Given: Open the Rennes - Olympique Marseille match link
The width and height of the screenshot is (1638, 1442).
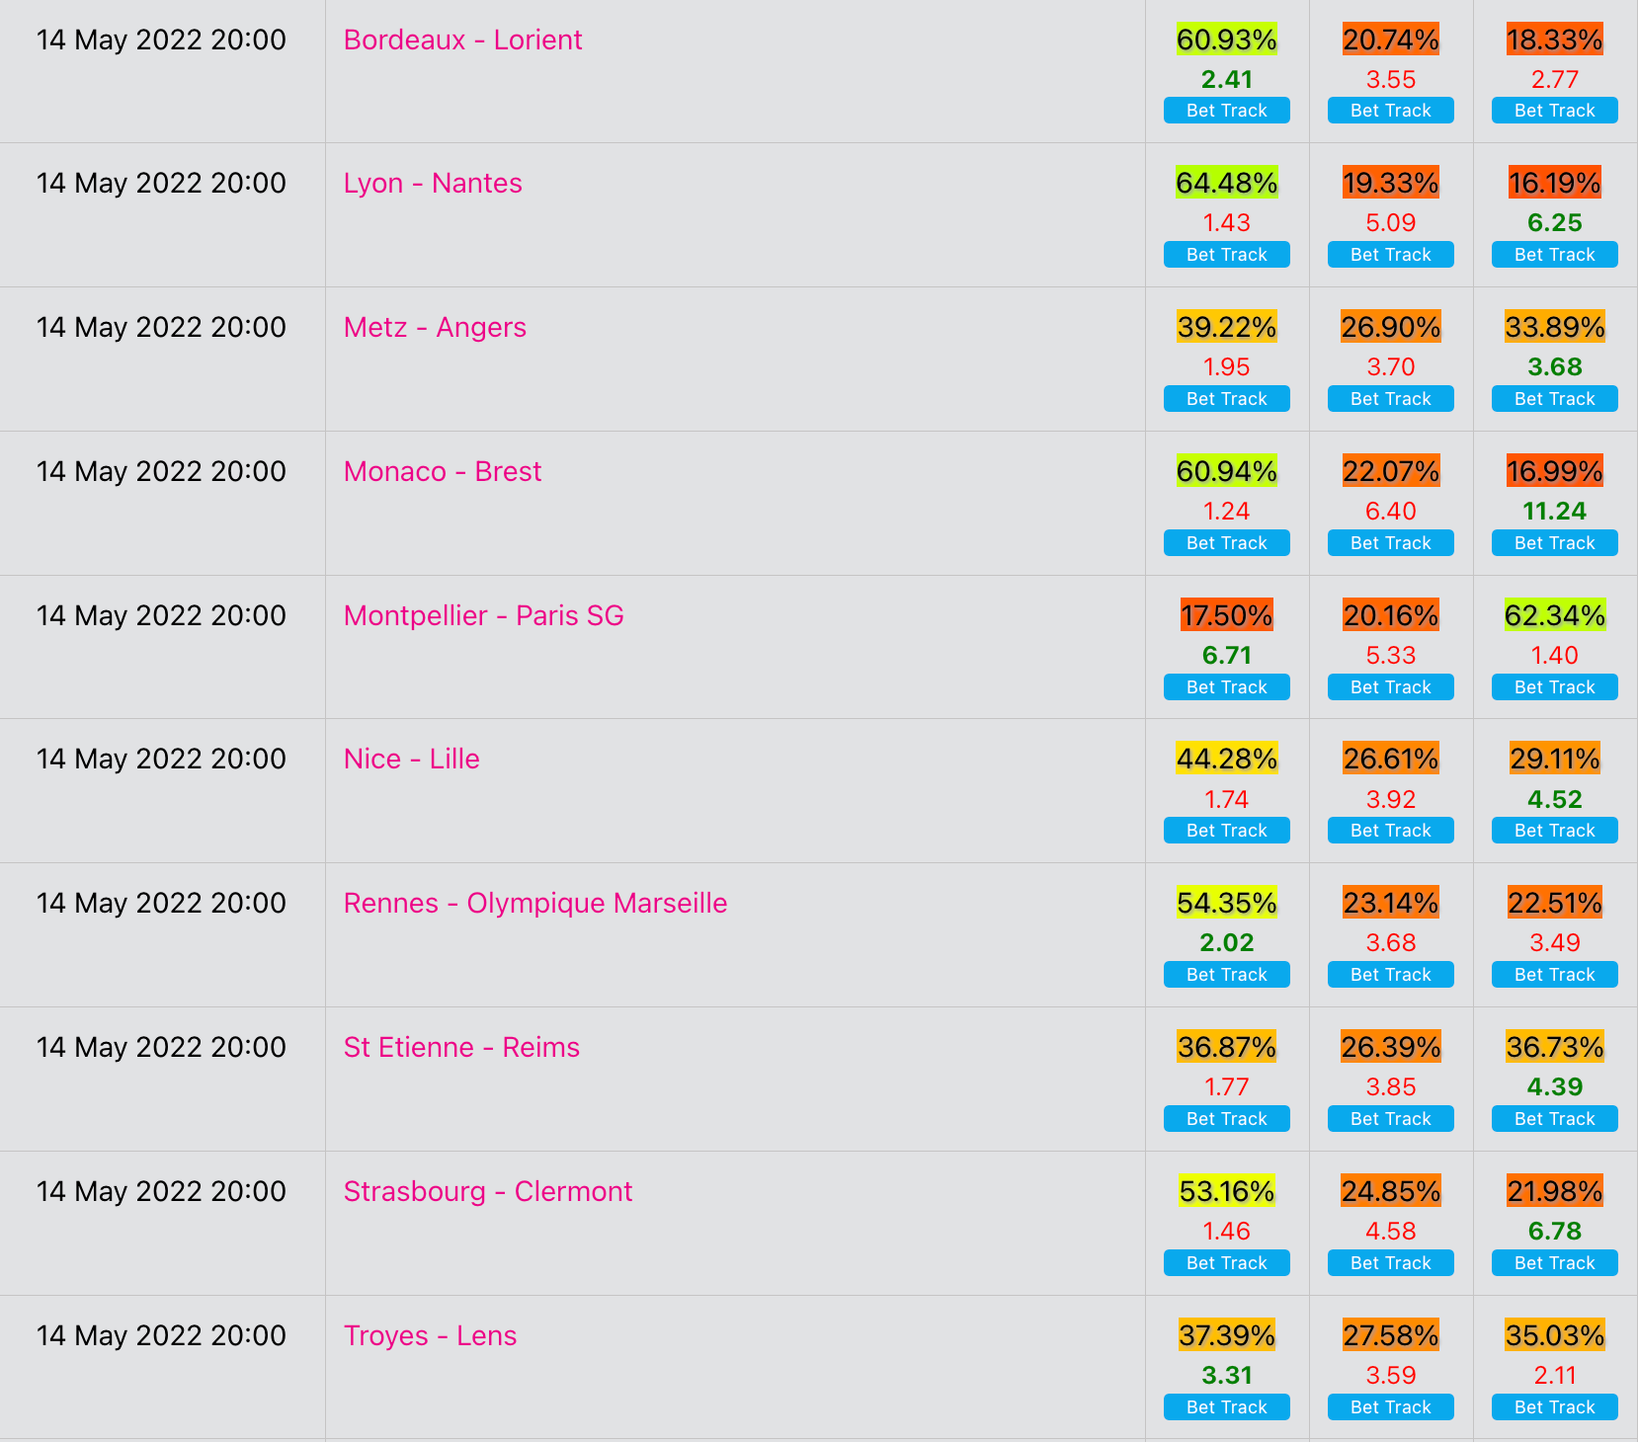Looking at the screenshot, I should click(x=535, y=903).
